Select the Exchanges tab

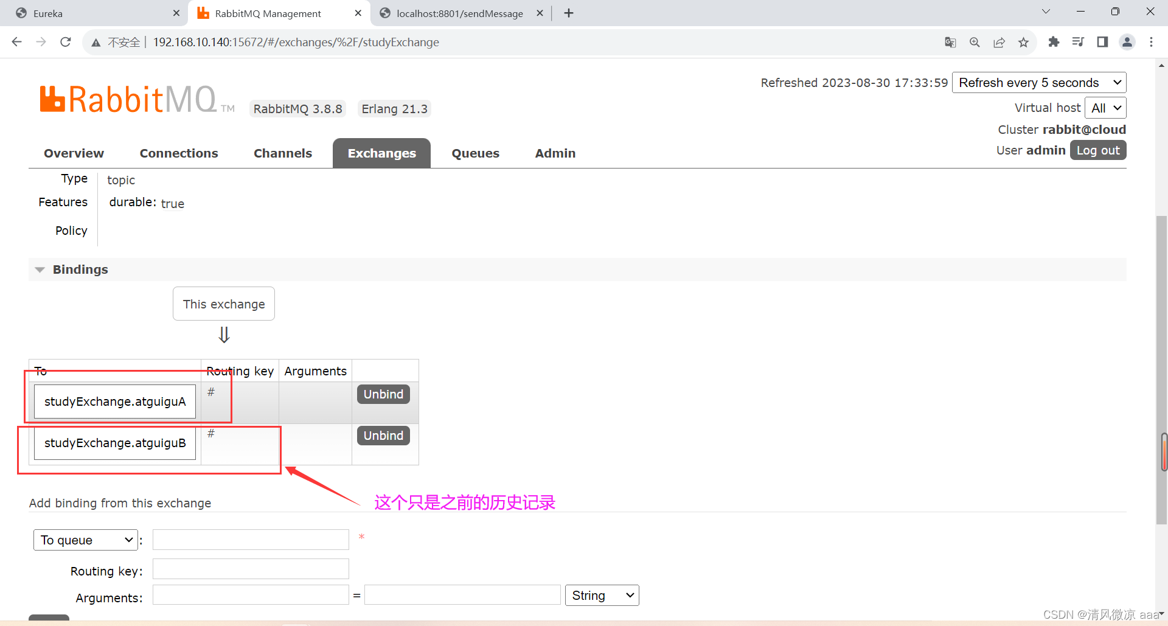(382, 153)
